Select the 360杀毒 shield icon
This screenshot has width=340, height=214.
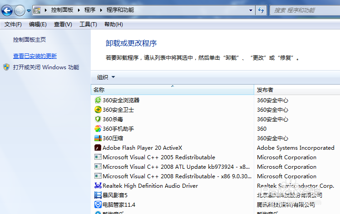click(98, 119)
